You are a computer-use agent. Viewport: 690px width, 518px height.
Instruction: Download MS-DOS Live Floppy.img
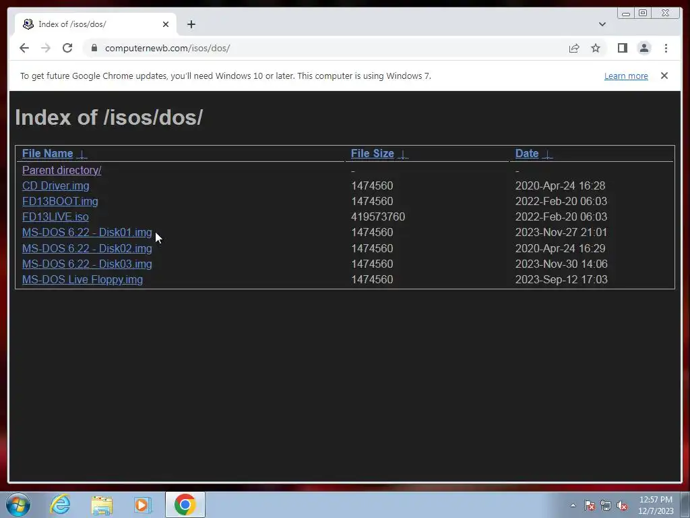pyautogui.click(x=82, y=280)
